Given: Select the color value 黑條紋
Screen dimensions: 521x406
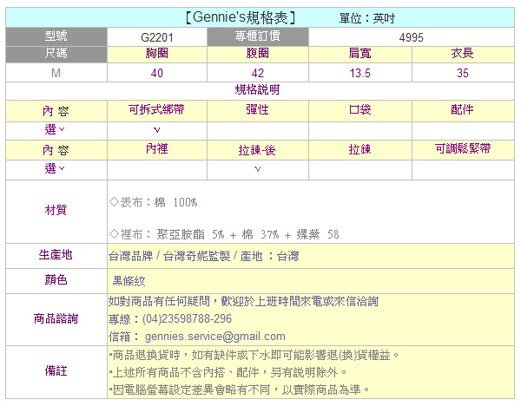Looking at the screenshot, I should pos(129,281).
